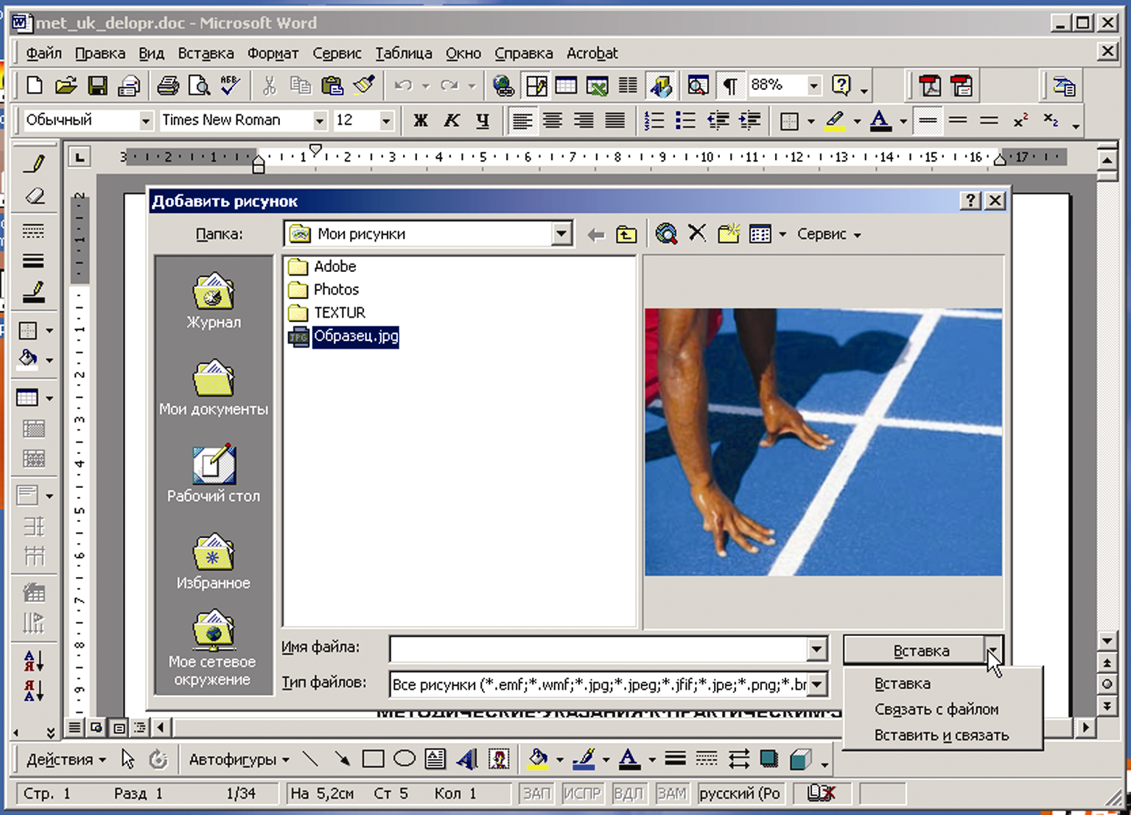
Task: Select the drawing toolbar rectangle shape
Action: (373, 759)
